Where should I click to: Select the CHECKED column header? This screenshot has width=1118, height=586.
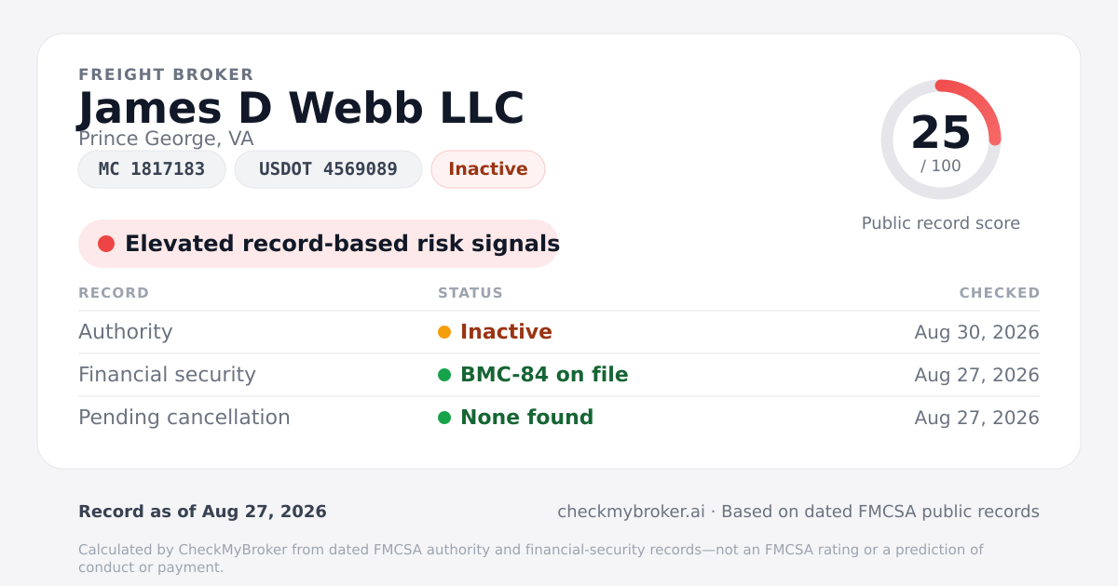(1000, 293)
